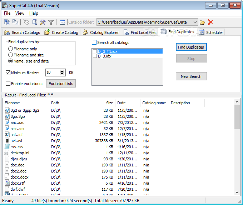Click the results scrollbar down arrow
The width and height of the screenshot is (243, 205).
click(x=237, y=192)
